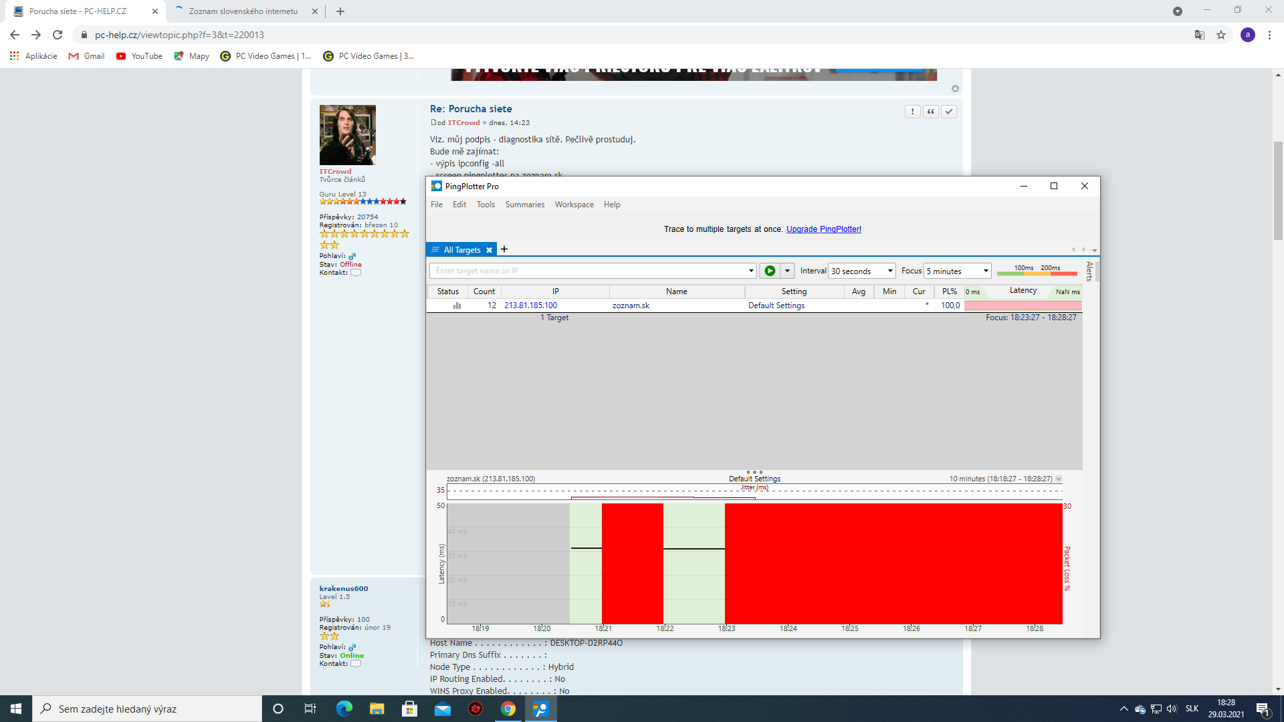Click the latency color scale bar

pyautogui.click(x=1037, y=273)
